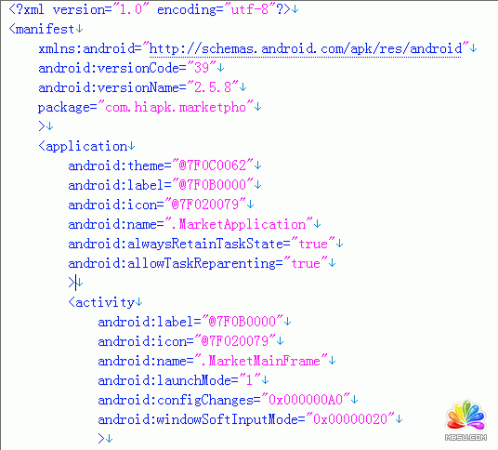Click the encoding value utf-8
Screen dimensions: 498x450
250,9
